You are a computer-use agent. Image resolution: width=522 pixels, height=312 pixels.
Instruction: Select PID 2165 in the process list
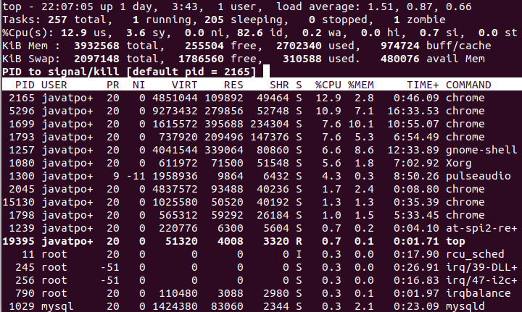(21, 98)
